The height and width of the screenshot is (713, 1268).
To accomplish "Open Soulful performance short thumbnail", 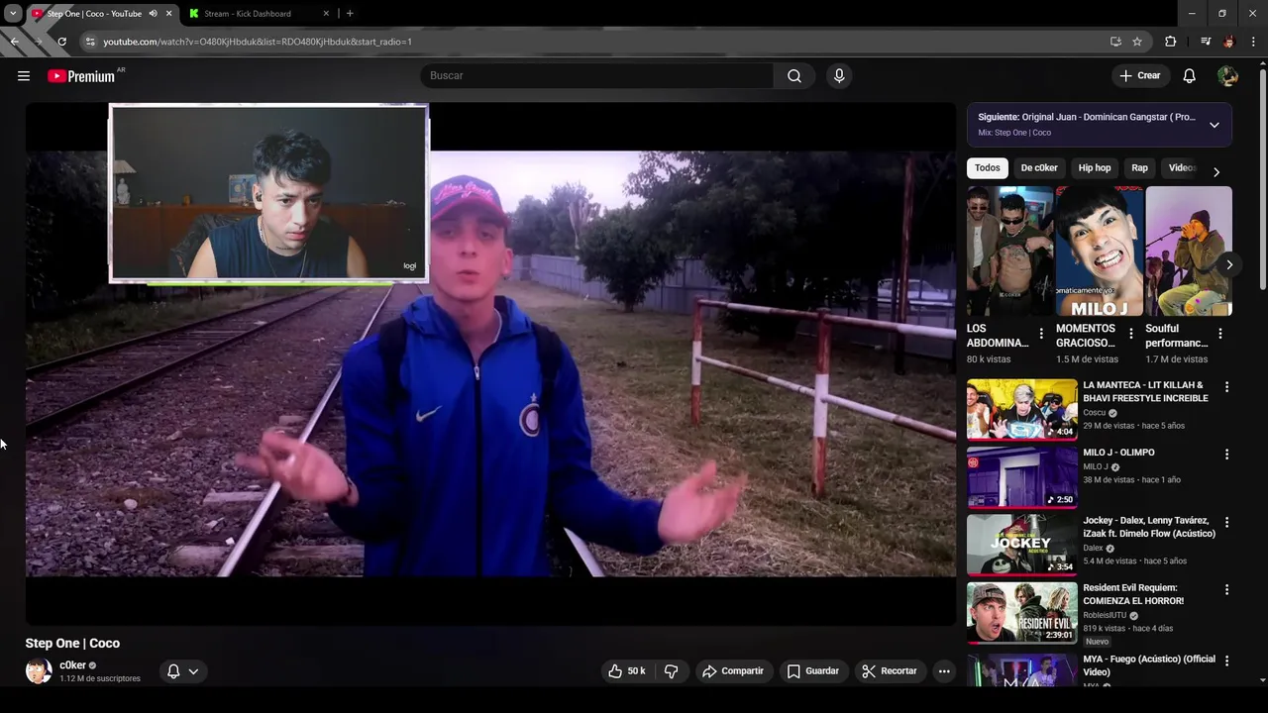I will pyautogui.click(x=1189, y=251).
